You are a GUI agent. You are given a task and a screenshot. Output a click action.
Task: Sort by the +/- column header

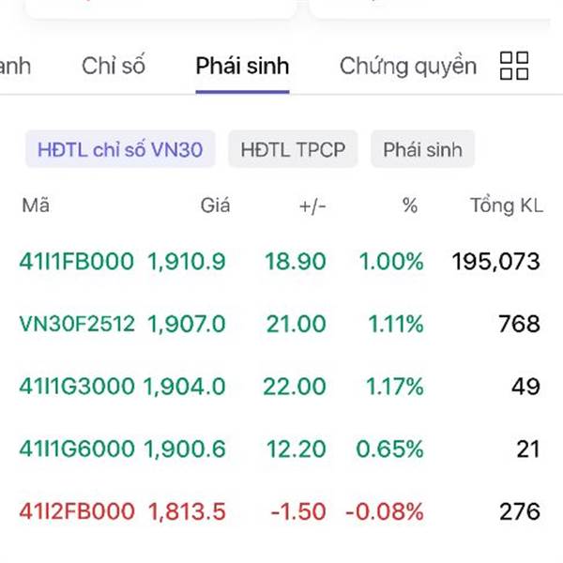pos(312,205)
